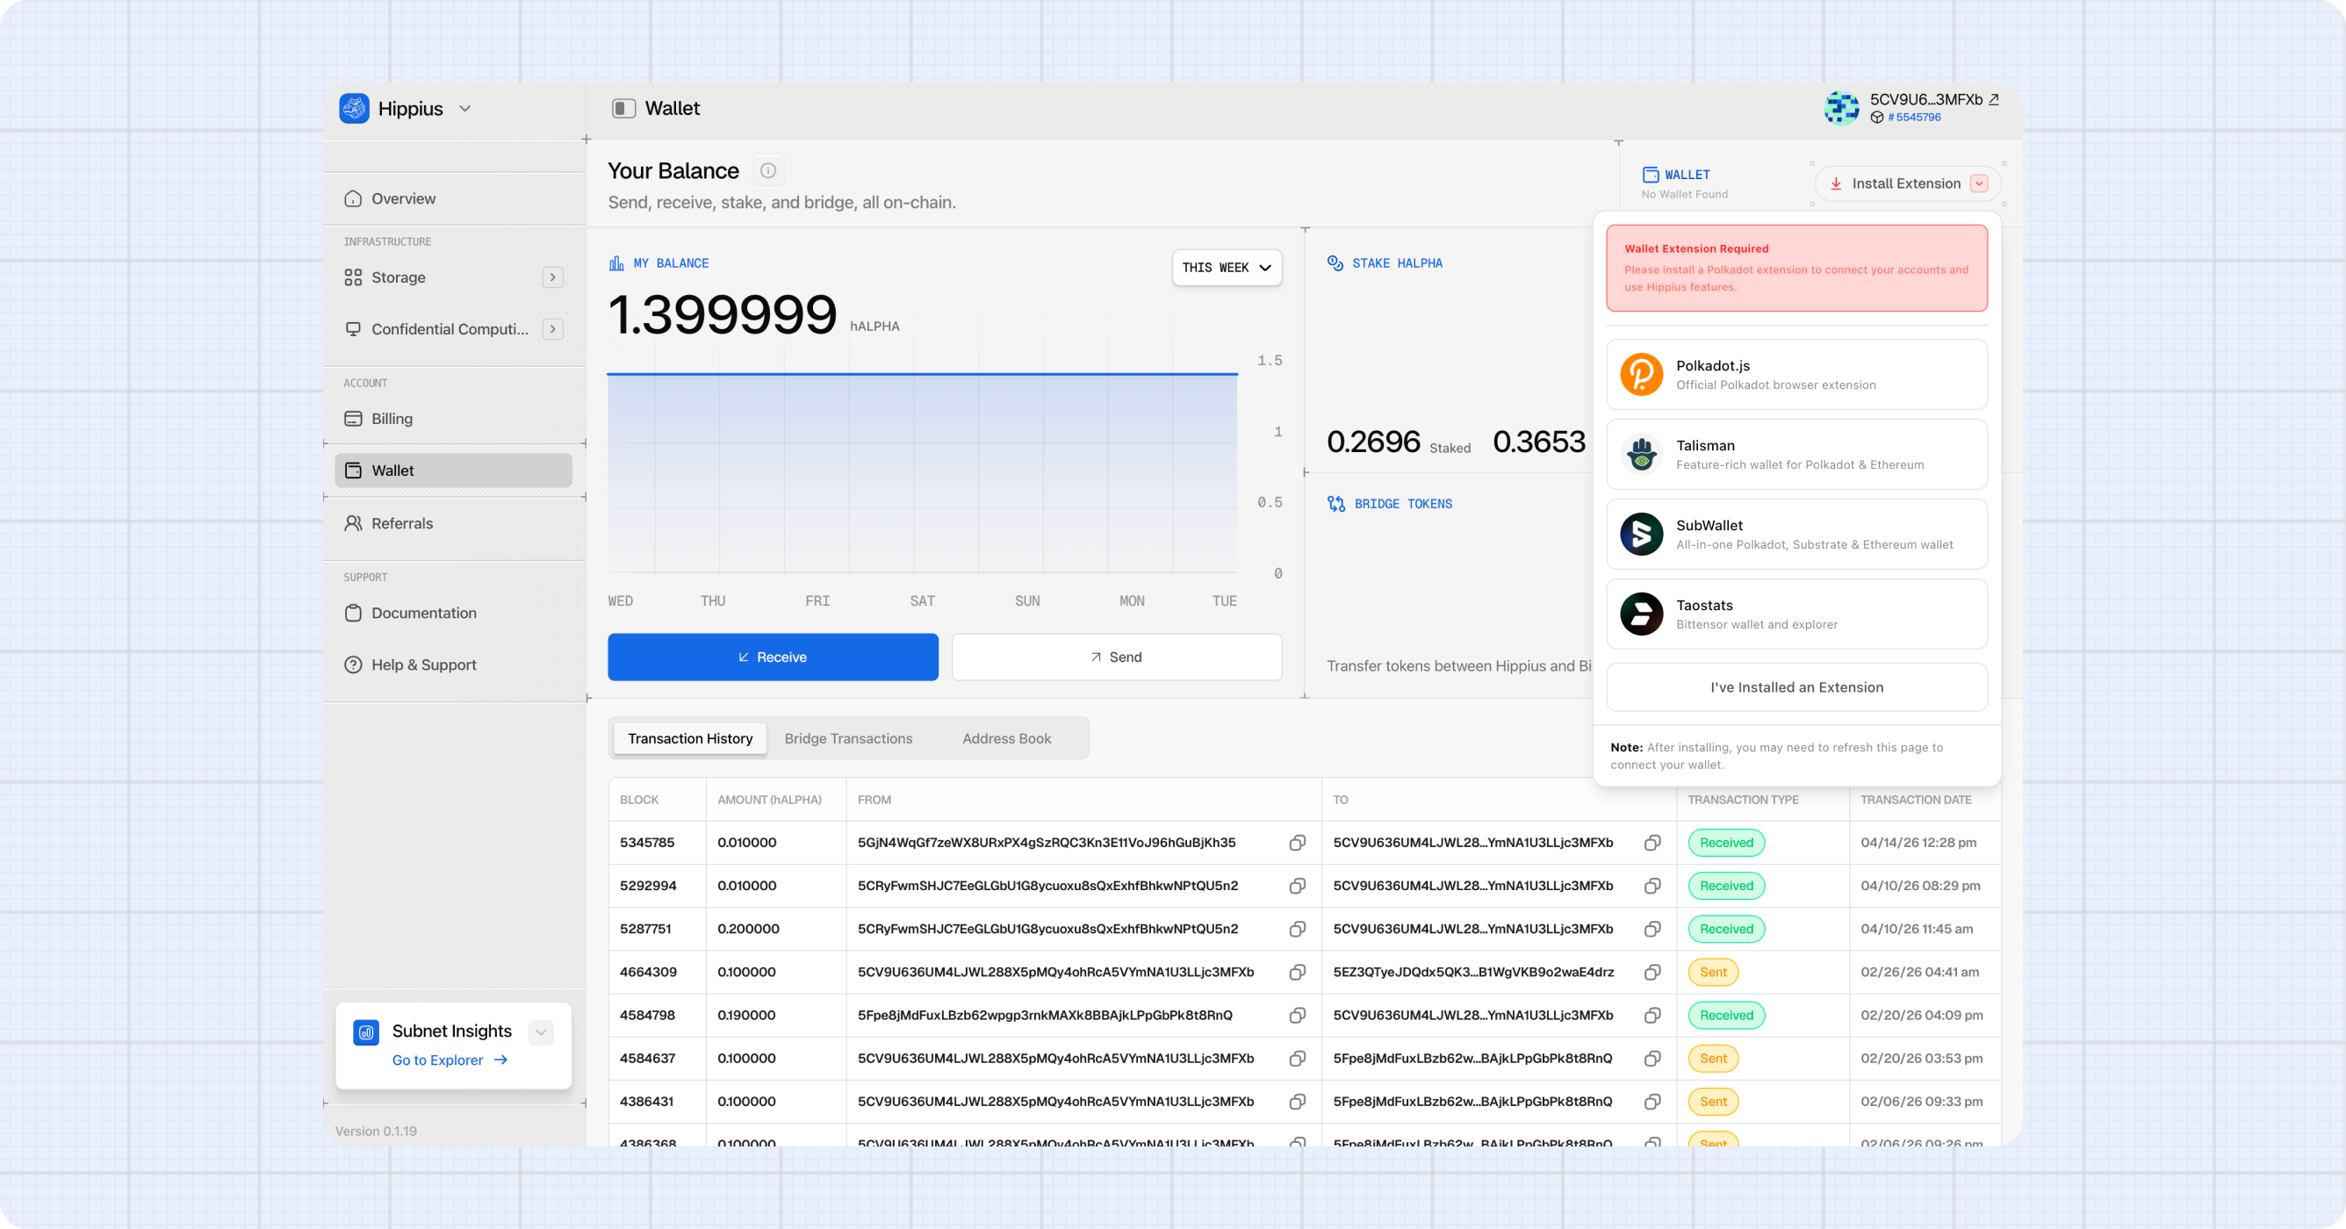Click the Version 0.1.19 label

point(376,1132)
